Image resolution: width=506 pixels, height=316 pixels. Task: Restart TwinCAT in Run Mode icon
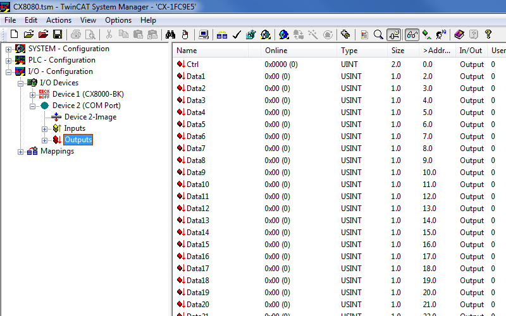[266, 34]
